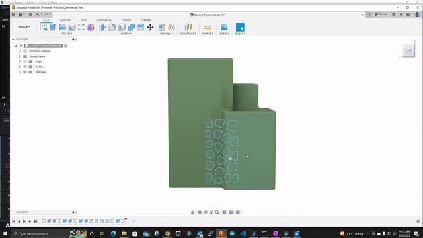Click the Select tool icon
This screenshot has width=423, height=238.
pyautogui.click(x=240, y=27)
